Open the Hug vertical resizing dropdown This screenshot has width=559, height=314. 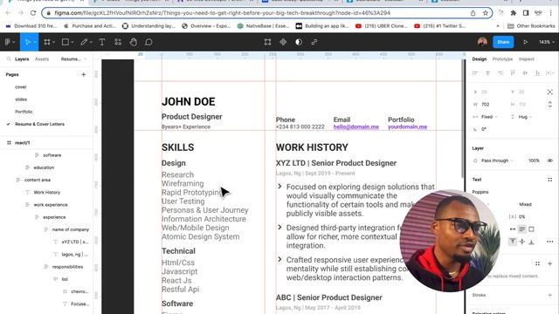[x=526, y=117]
